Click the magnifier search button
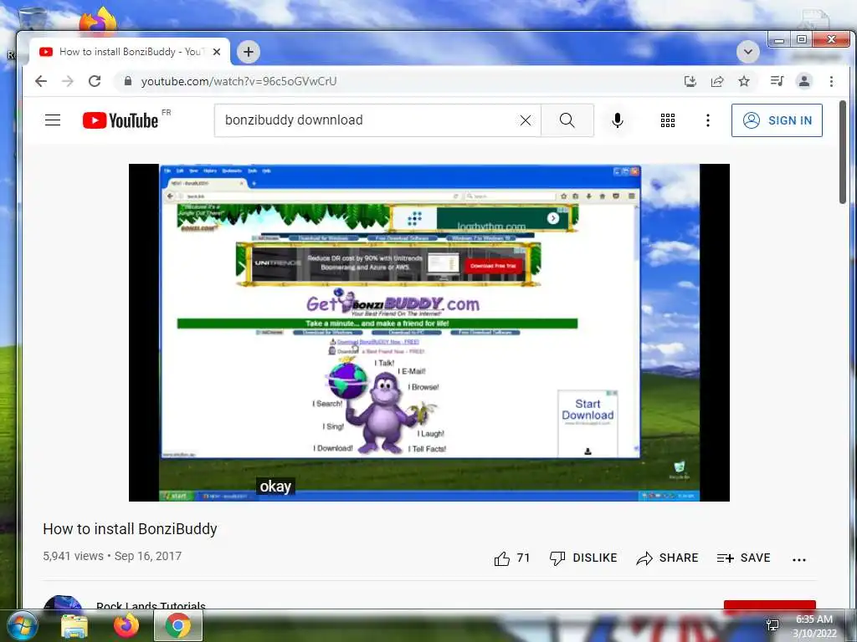Screen dimensions: 857x642 [x=567, y=120]
